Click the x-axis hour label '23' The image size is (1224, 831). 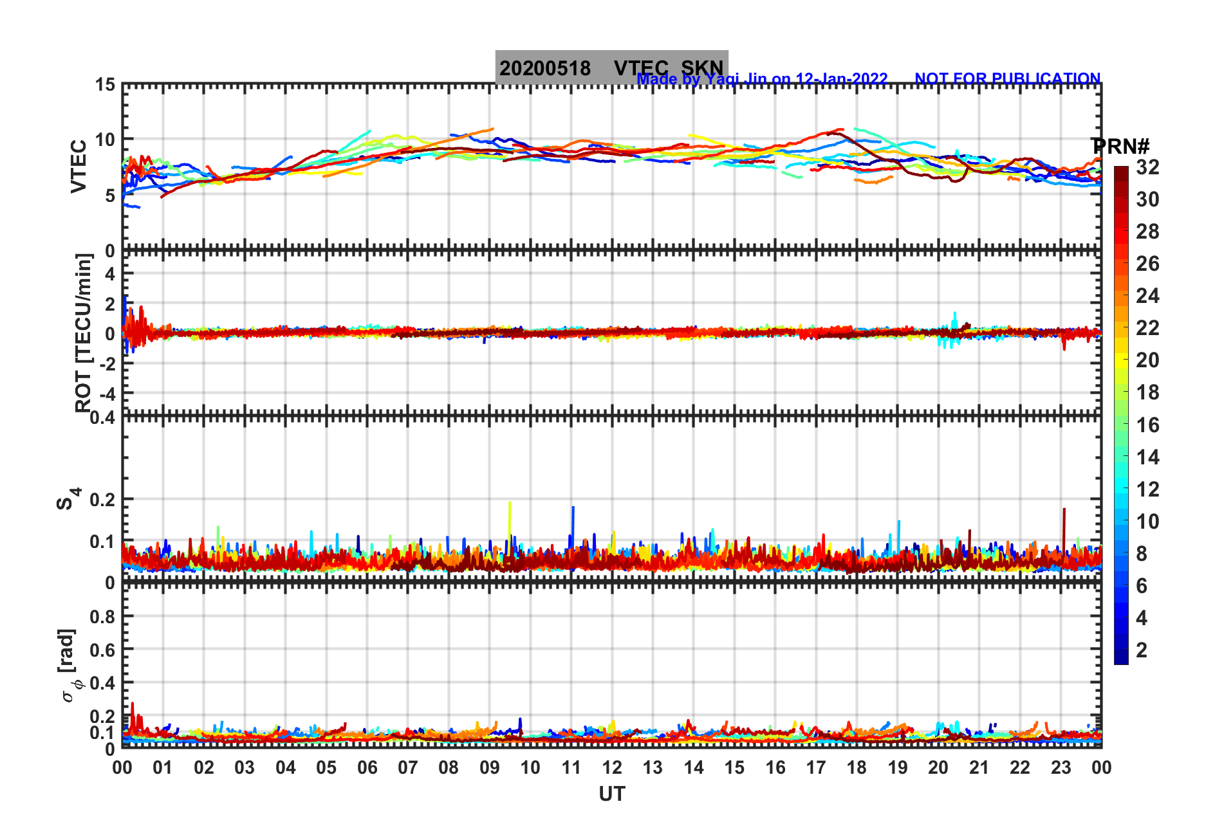click(x=1061, y=767)
